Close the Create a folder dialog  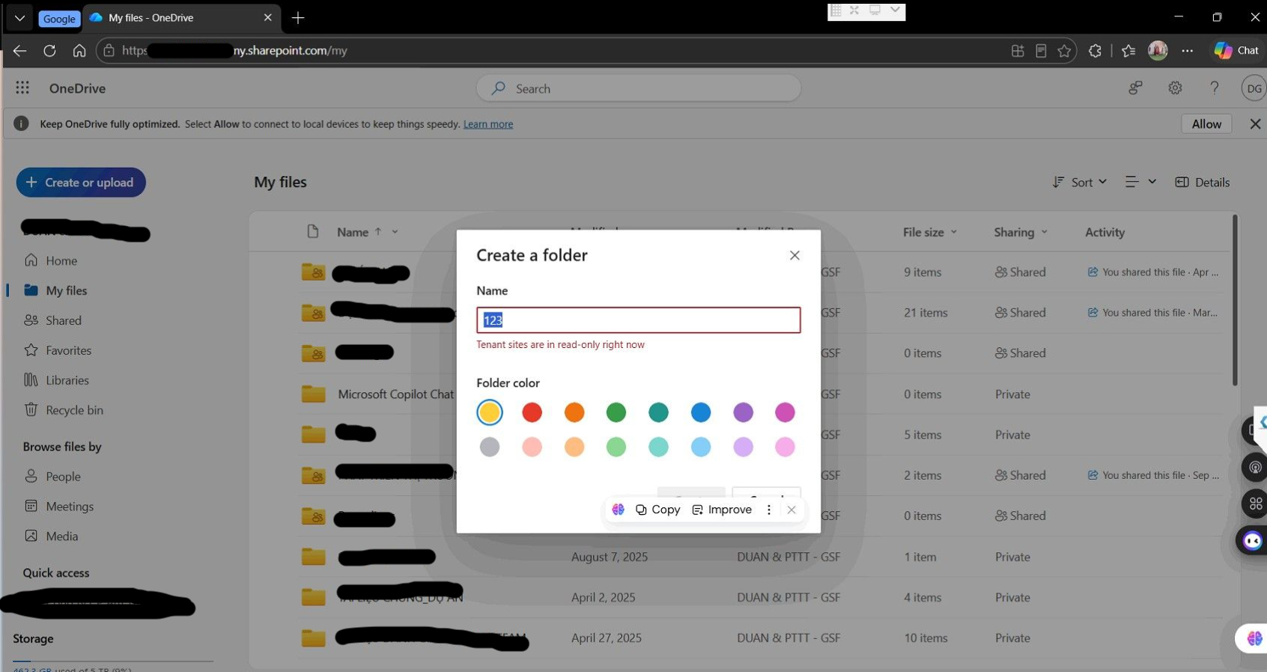(794, 255)
